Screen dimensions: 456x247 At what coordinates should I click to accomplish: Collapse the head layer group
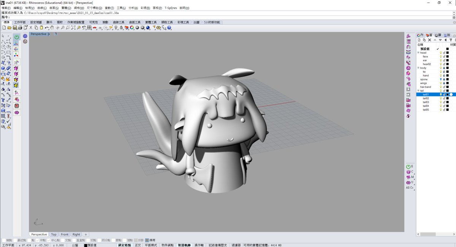[x=418, y=53]
